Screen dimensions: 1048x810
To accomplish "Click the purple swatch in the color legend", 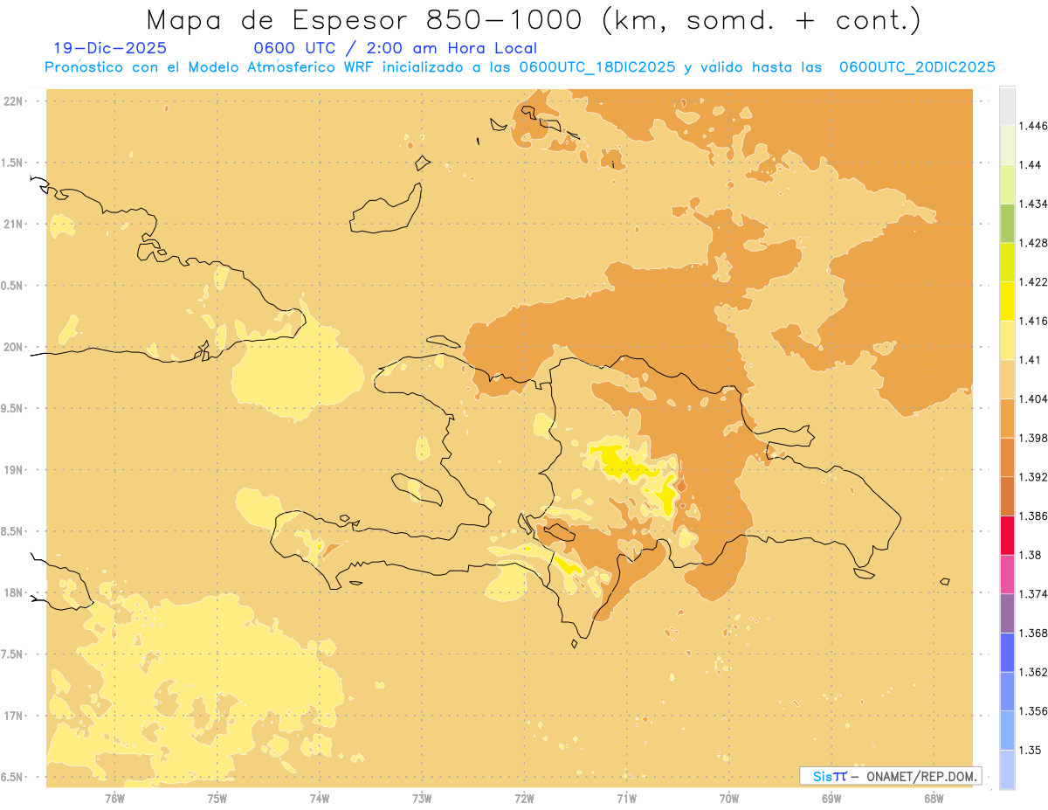I will coord(1007,613).
